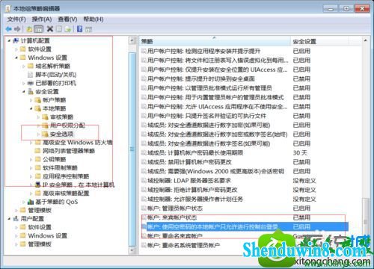The height and width of the screenshot is (269, 374).
Task: Open Properties from the toolbar icon
Action: pos(59,29)
